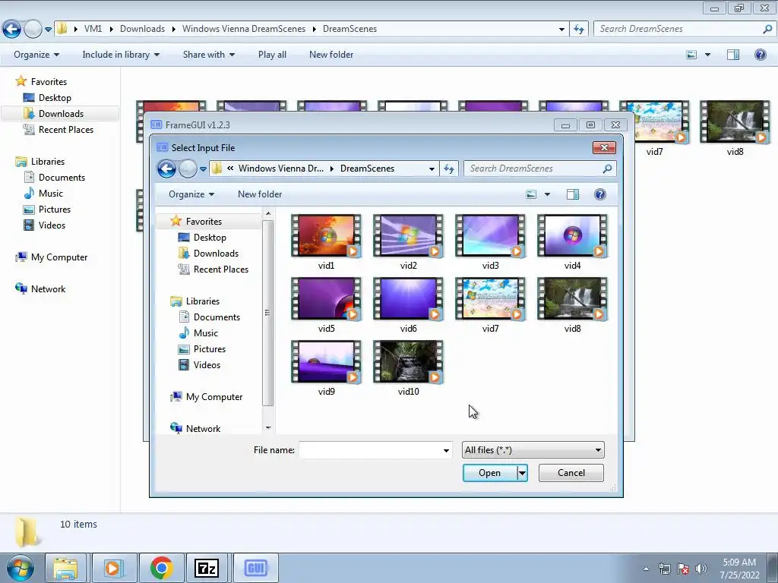Select Videos library in dialog pane
The width and height of the screenshot is (778, 583).
[207, 365]
